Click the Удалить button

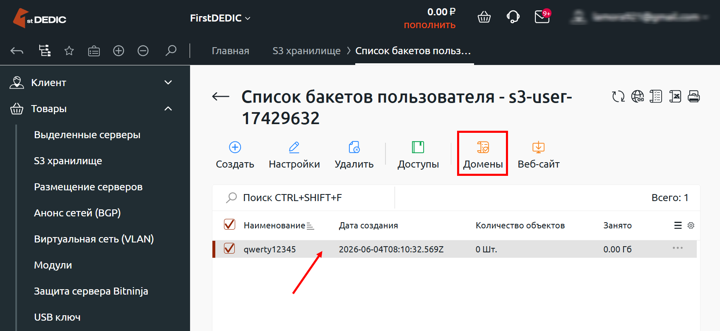[x=354, y=155]
